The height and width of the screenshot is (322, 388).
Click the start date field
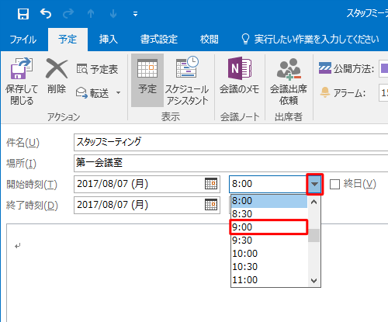coord(147,184)
